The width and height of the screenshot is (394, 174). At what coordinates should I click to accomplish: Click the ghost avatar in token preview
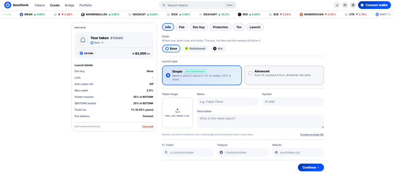pos(83,40)
